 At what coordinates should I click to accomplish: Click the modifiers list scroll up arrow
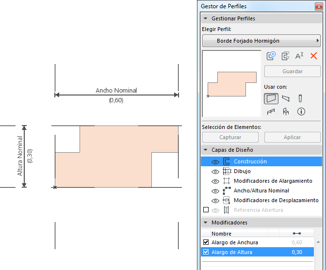[318, 242]
